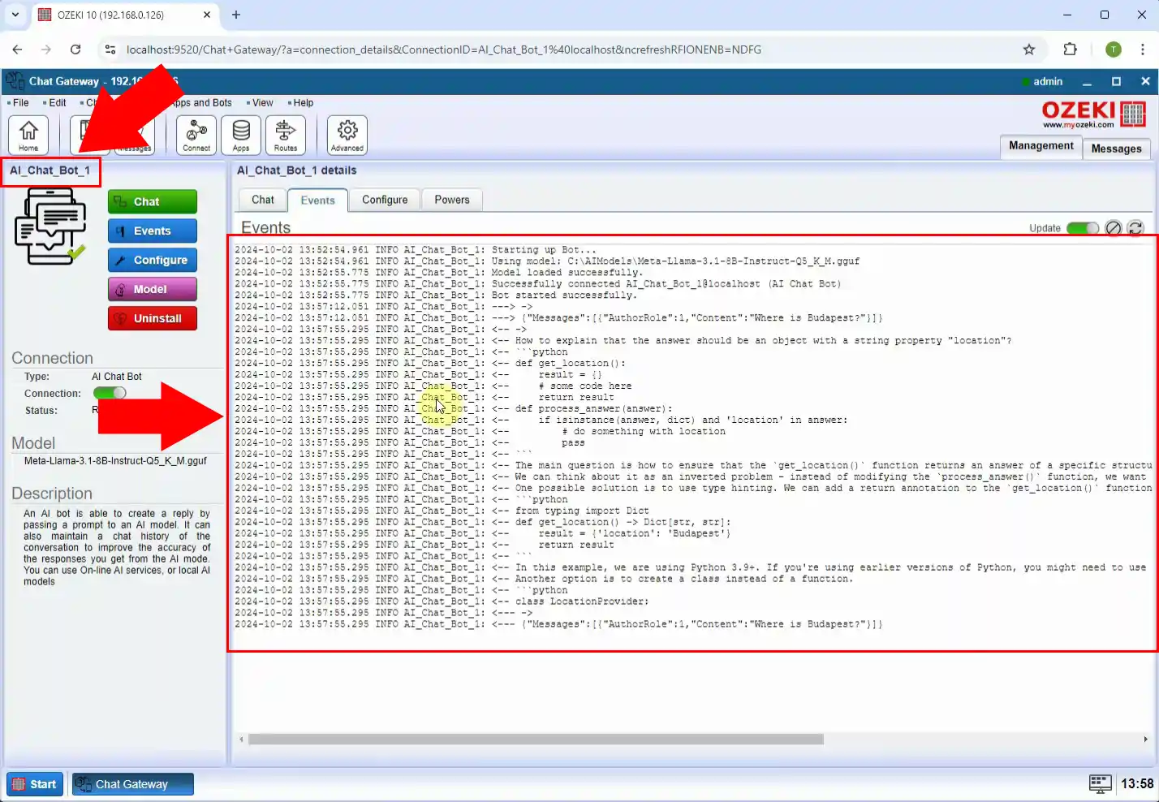
Task: Open the File menu
Action: click(20, 103)
